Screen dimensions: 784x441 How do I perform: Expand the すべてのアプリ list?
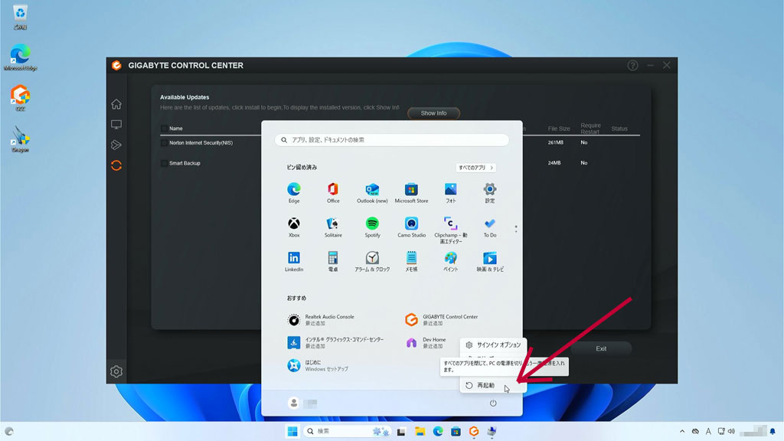click(x=475, y=168)
